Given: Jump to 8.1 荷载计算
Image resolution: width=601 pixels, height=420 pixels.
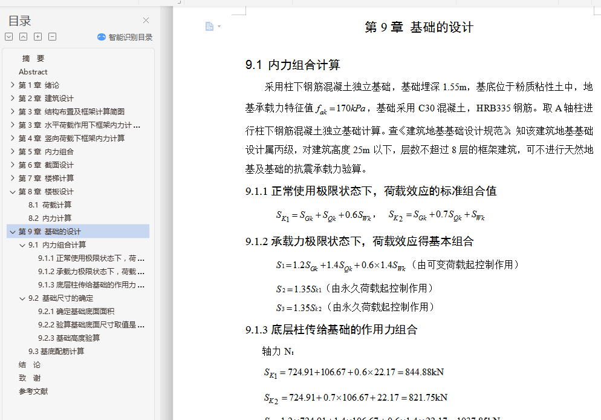Looking at the screenshot, I should pos(50,205).
